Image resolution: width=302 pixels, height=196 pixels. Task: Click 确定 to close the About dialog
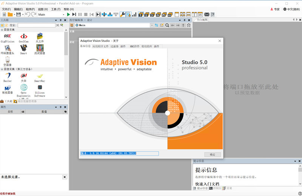213,155
